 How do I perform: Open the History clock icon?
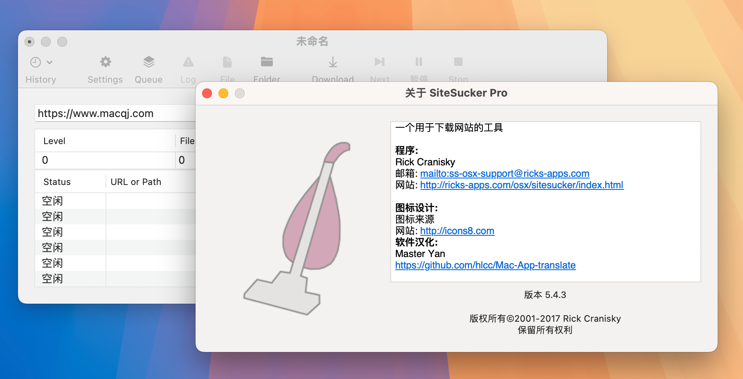[x=36, y=62]
